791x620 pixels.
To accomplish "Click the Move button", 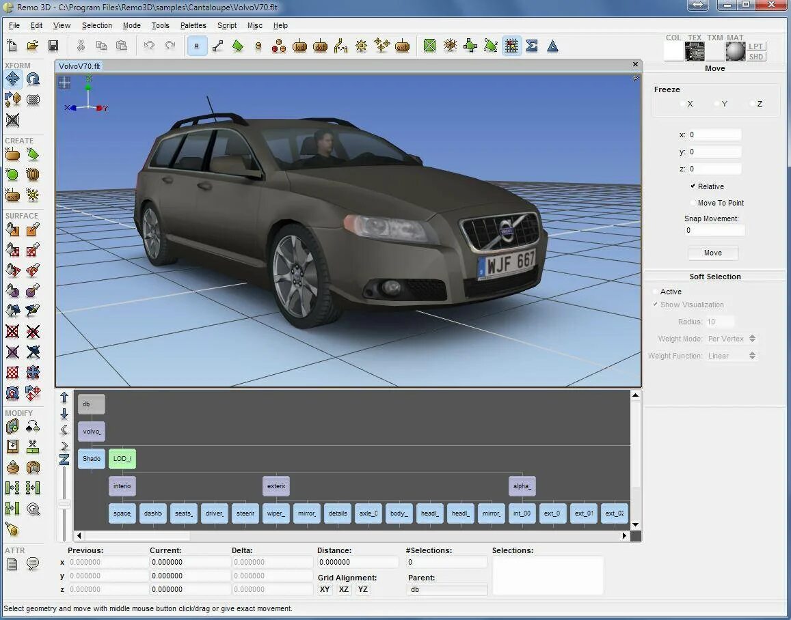I will point(713,253).
